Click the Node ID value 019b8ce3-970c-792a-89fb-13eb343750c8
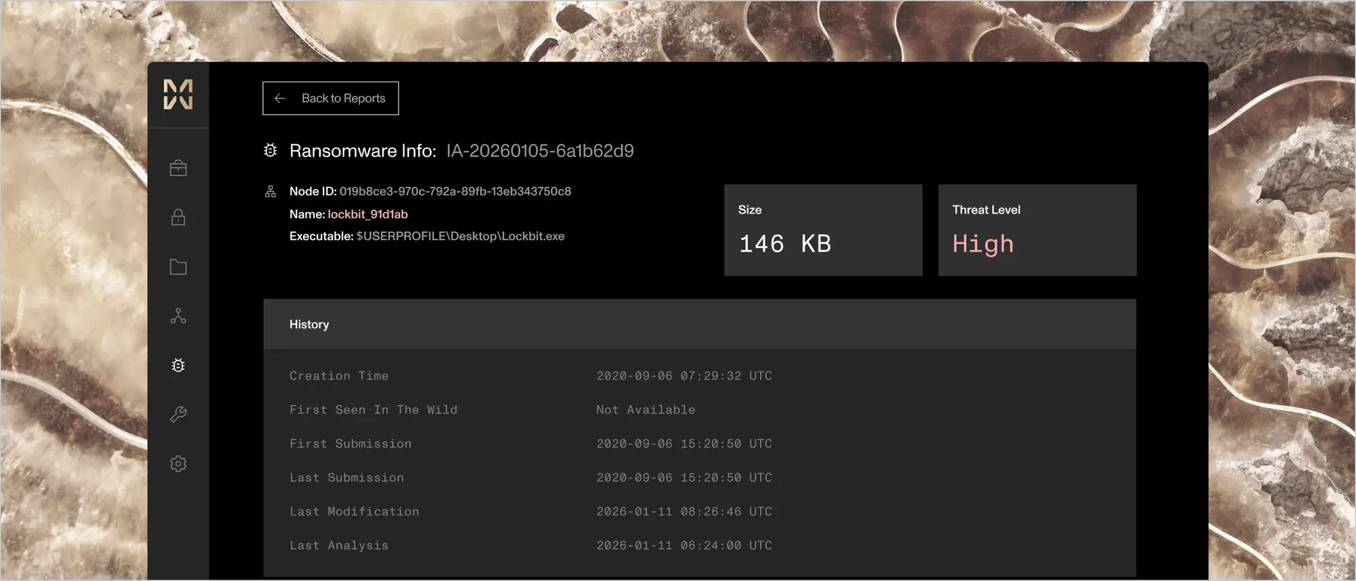This screenshot has width=1356, height=581. point(455,192)
